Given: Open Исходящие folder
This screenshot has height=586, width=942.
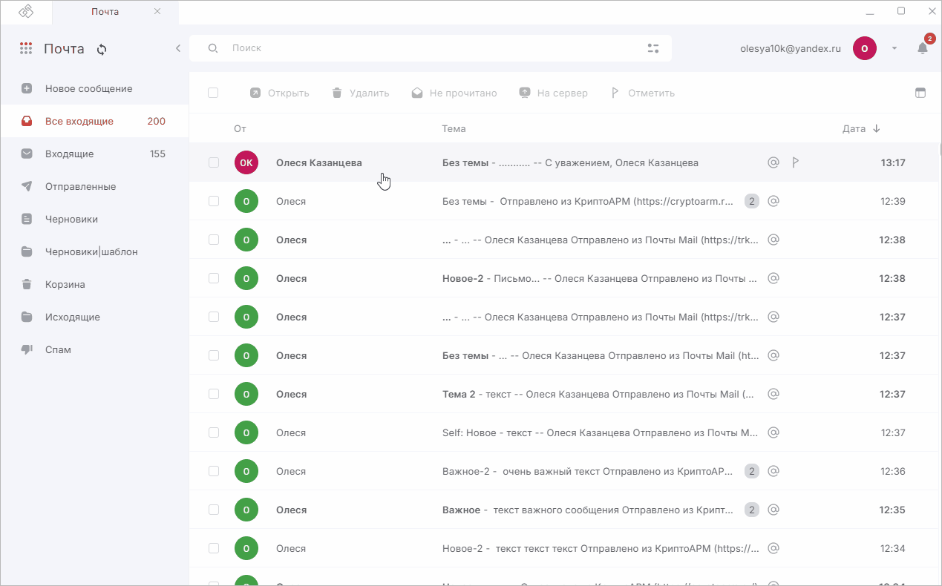Looking at the screenshot, I should point(94,317).
